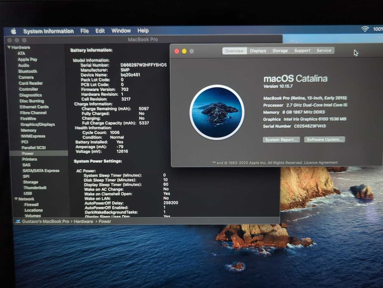
Task: Select Parallel SCSI in the sidebar
Action: [34, 148]
